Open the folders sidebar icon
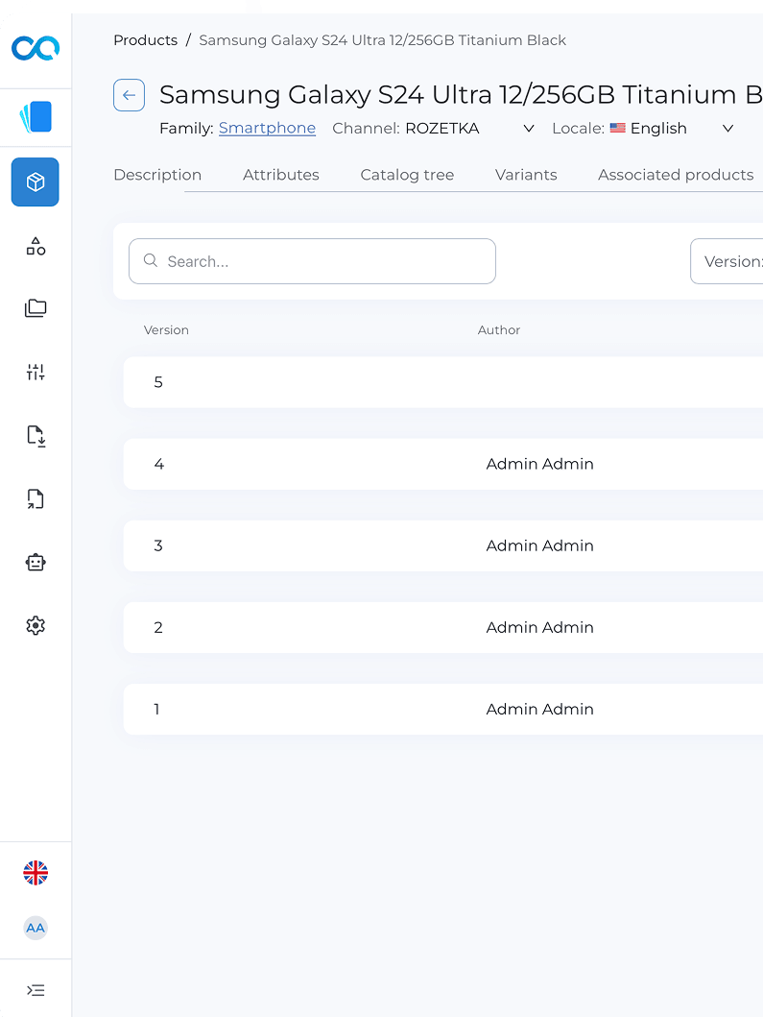This screenshot has width=763, height=1017. (36, 308)
